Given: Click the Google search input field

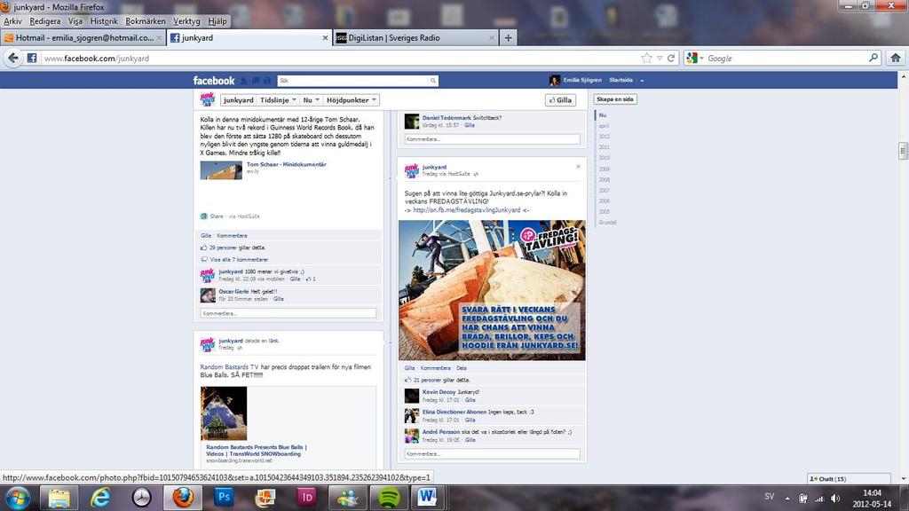Looking at the screenshot, I should click(x=786, y=58).
